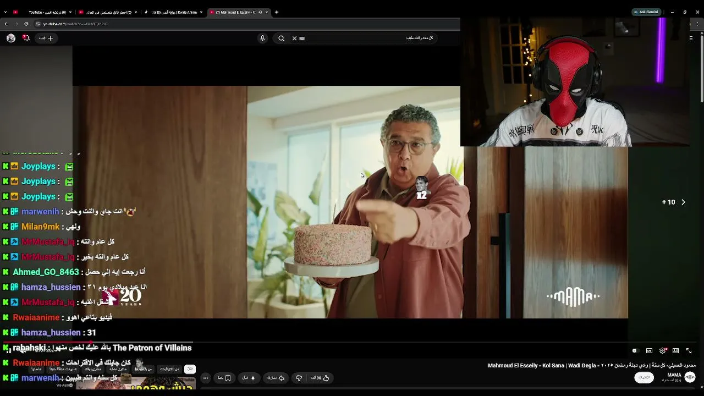The image size is (704, 396).
Task: Like the video with thumbs up
Action: pyautogui.click(x=320, y=378)
